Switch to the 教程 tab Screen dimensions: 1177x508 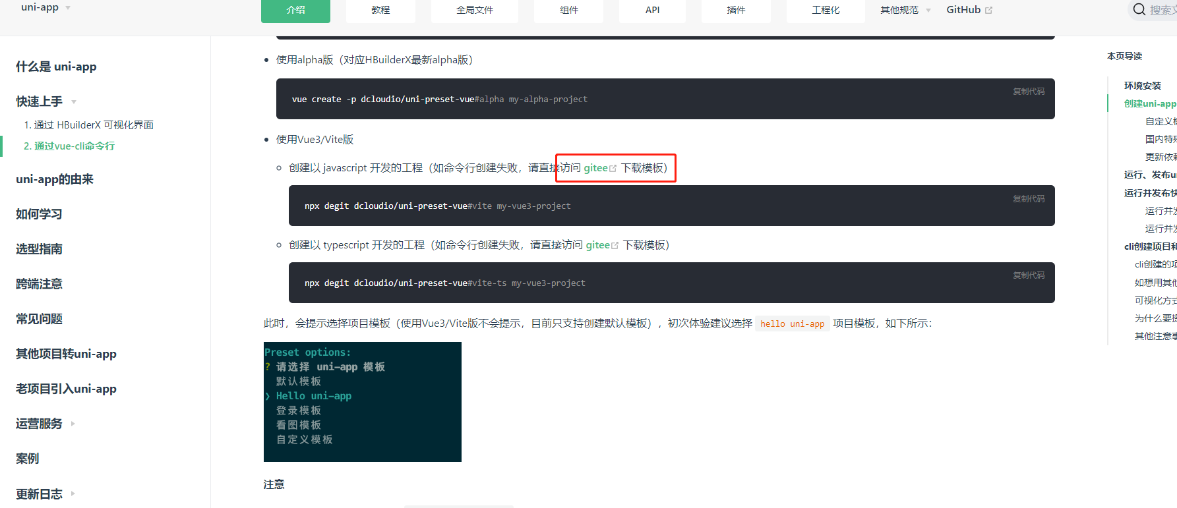[380, 10]
